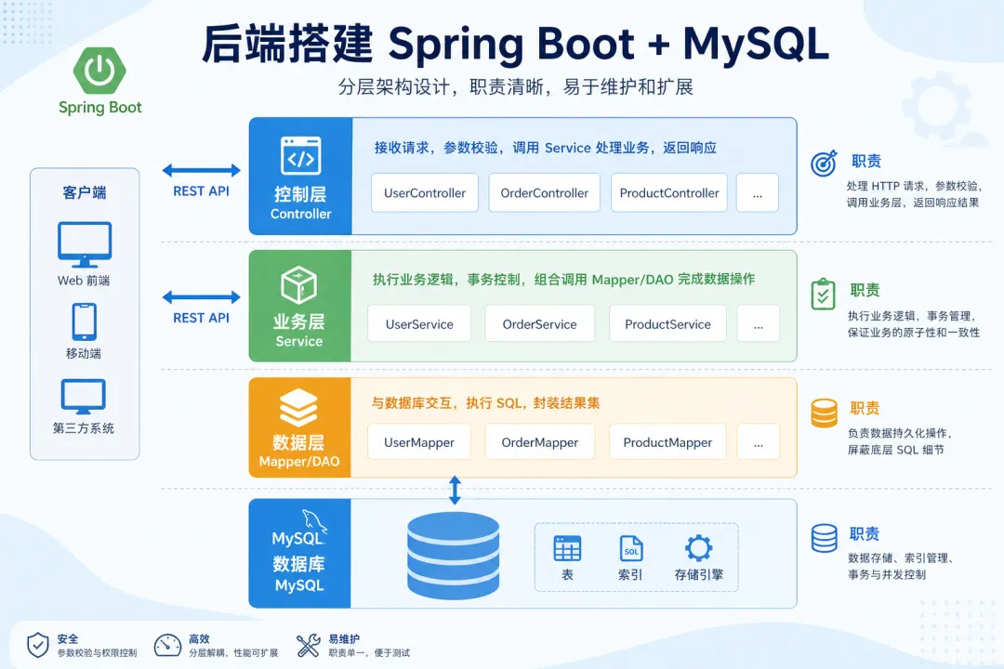
Task: Click the text 职责单一，便于测试
Action: coord(369,653)
